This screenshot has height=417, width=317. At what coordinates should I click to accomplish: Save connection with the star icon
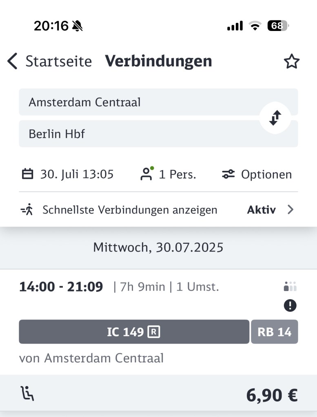[x=291, y=62]
